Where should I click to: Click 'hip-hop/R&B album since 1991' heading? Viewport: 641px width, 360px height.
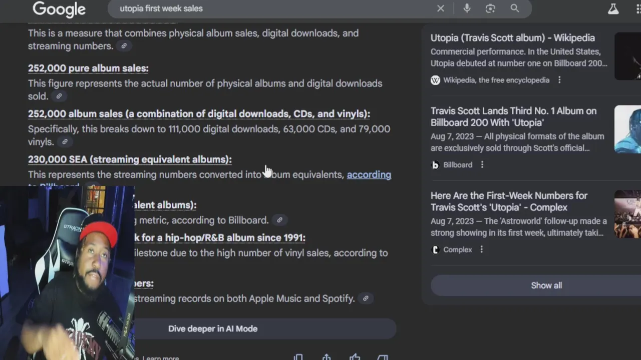pyautogui.click(x=219, y=237)
